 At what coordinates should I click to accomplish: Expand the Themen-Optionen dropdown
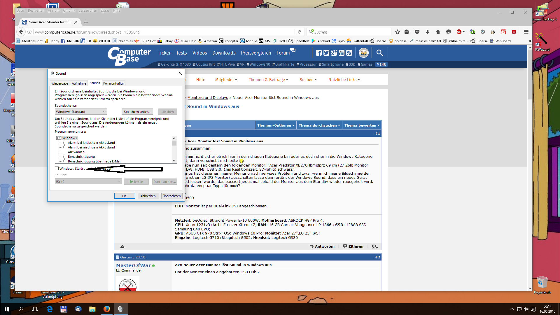click(275, 125)
